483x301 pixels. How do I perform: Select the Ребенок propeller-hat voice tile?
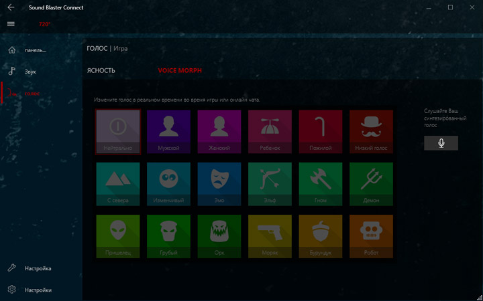[270, 132]
